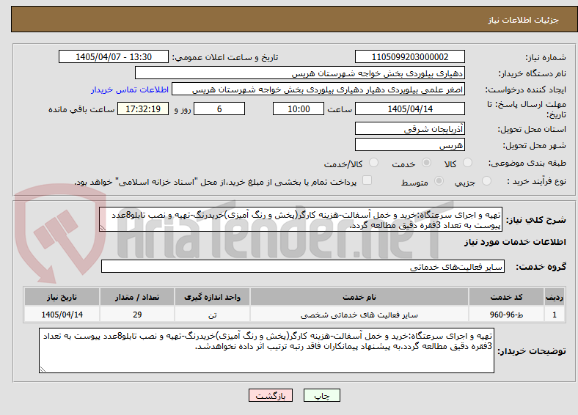This screenshot has width=578, height=415.
Task: Click the buyer name field دهیاری بیلوردی
Action: pos(300,73)
